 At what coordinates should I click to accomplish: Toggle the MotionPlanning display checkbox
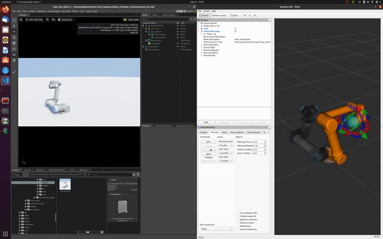tap(236, 31)
